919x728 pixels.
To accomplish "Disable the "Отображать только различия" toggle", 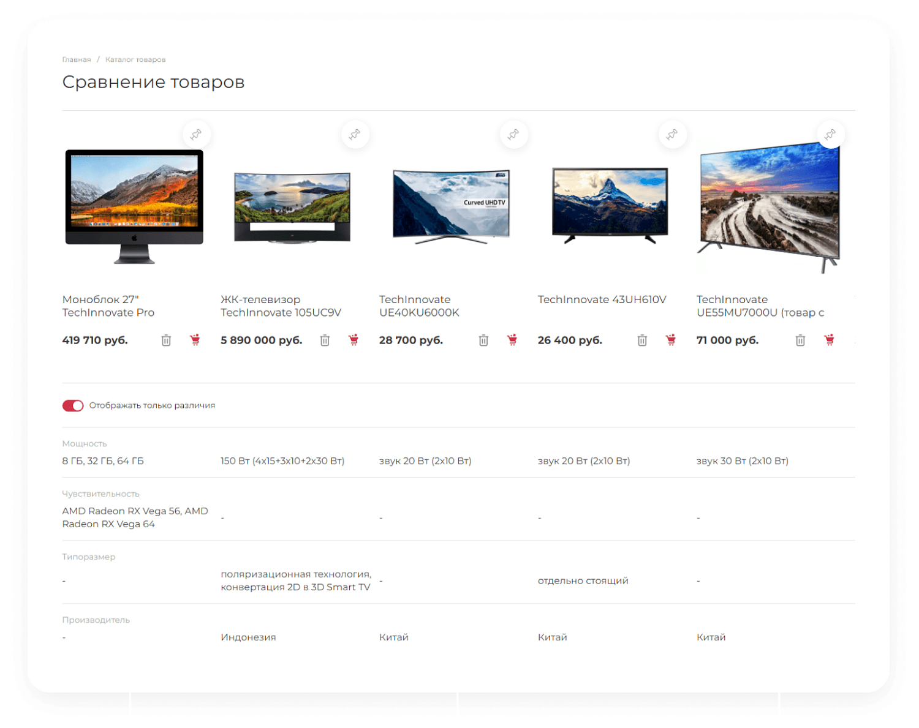I will [72, 405].
